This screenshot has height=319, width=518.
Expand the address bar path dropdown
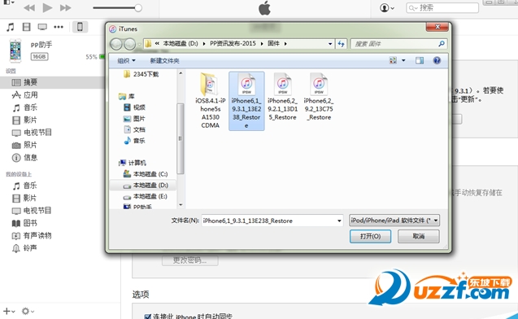(330, 44)
